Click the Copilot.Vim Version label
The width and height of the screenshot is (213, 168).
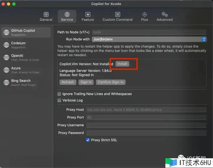click(86, 64)
